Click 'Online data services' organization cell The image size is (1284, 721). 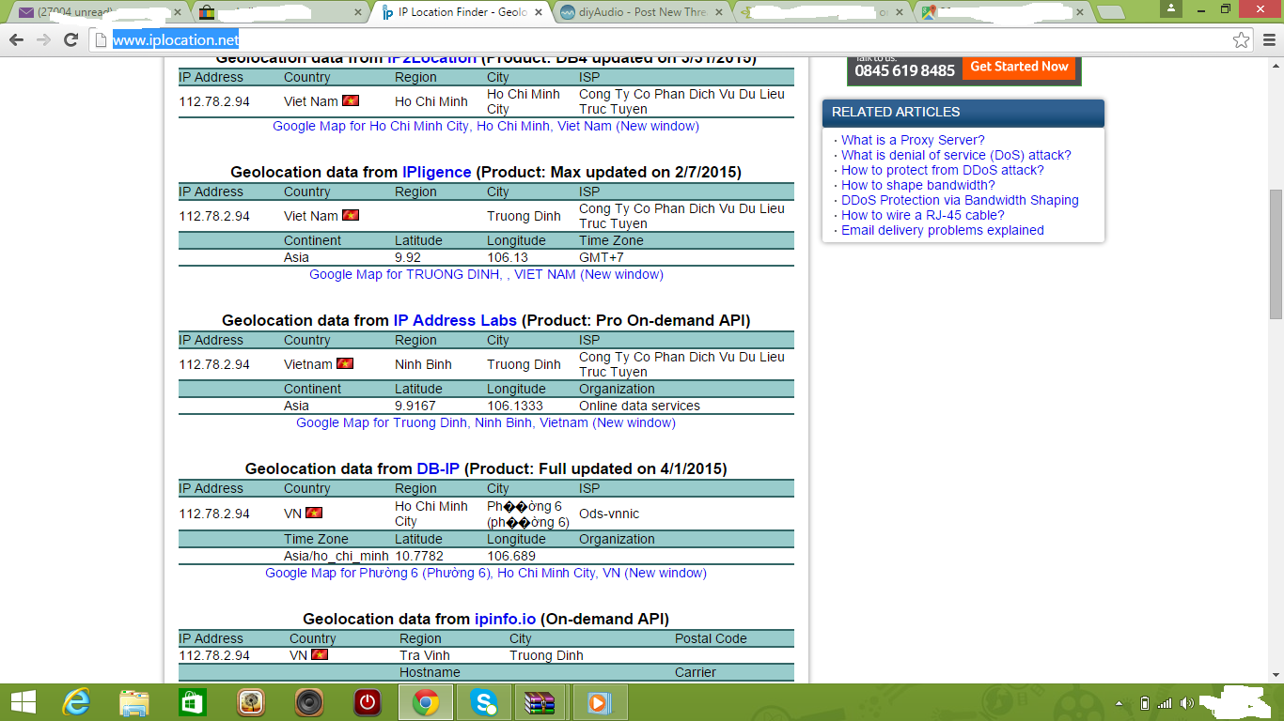(x=639, y=406)
